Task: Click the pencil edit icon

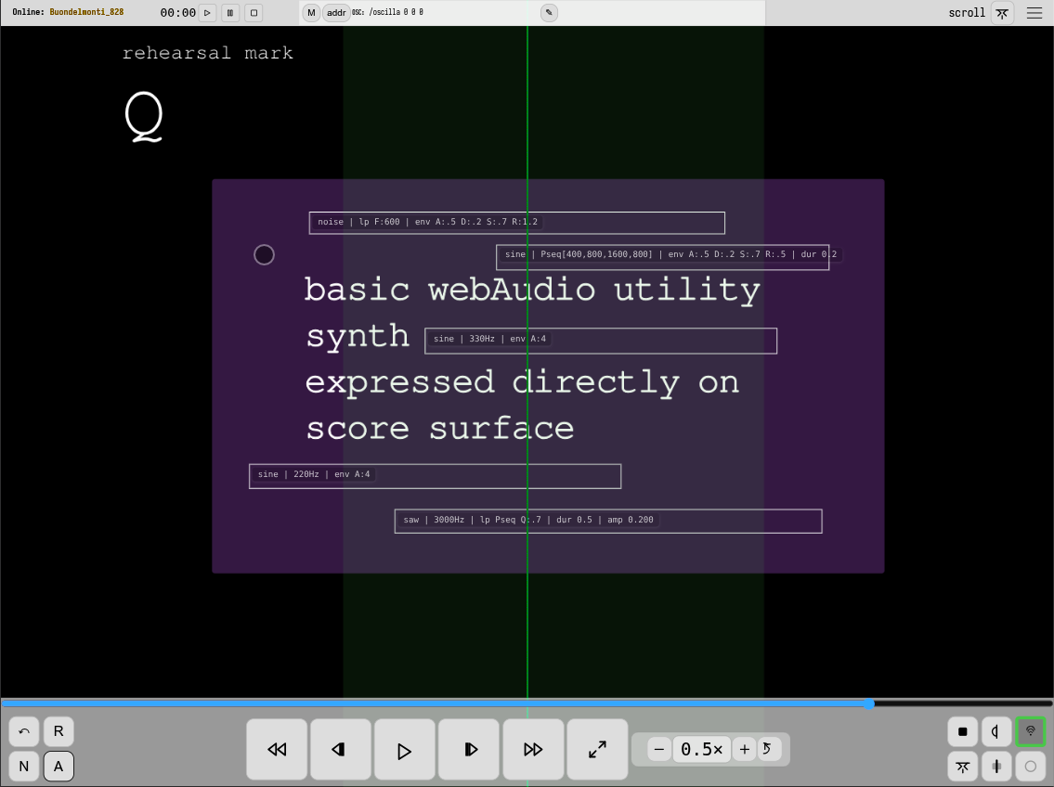Action: (549, 13)
